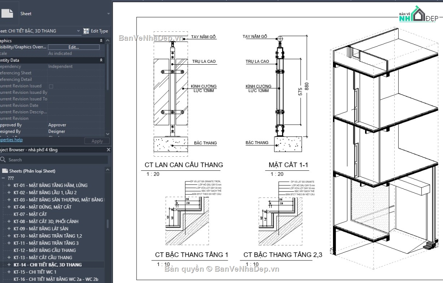Expand KT-10 sheet node
Screen dimensions: 443x283
(x=9, y=236)
